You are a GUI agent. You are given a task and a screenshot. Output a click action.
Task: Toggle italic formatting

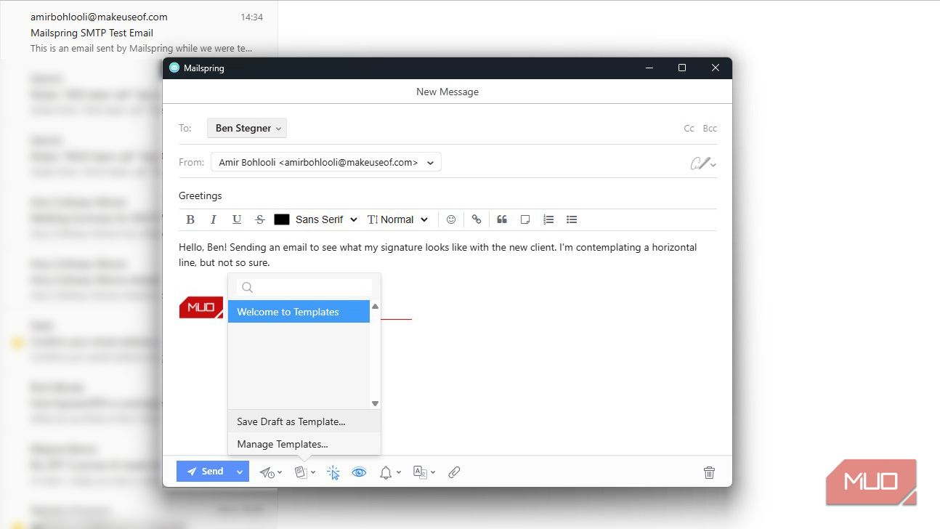pyautogui.click(x=214, y=219)
